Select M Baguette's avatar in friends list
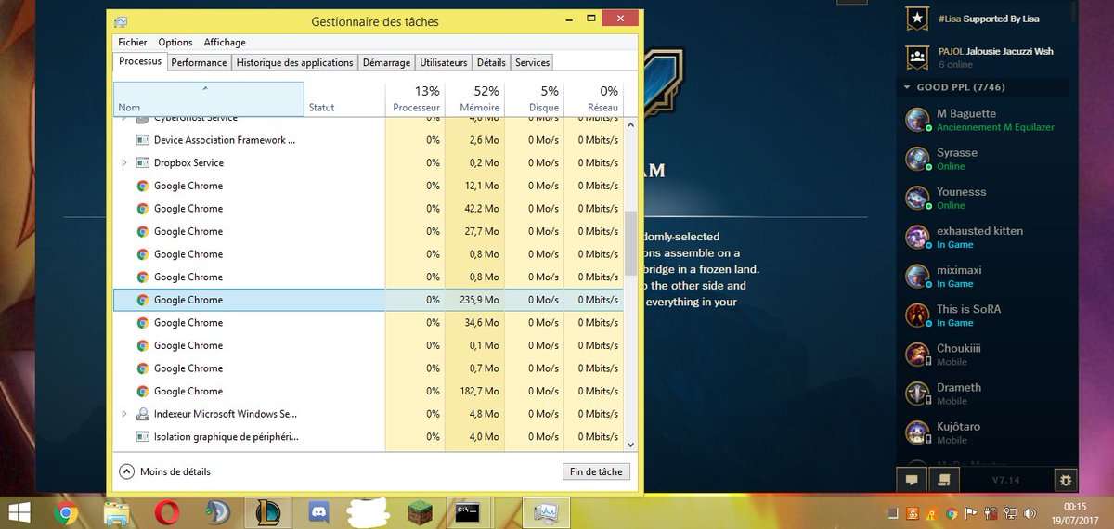This screenshot has height=529, width=1114. (917, 120)
